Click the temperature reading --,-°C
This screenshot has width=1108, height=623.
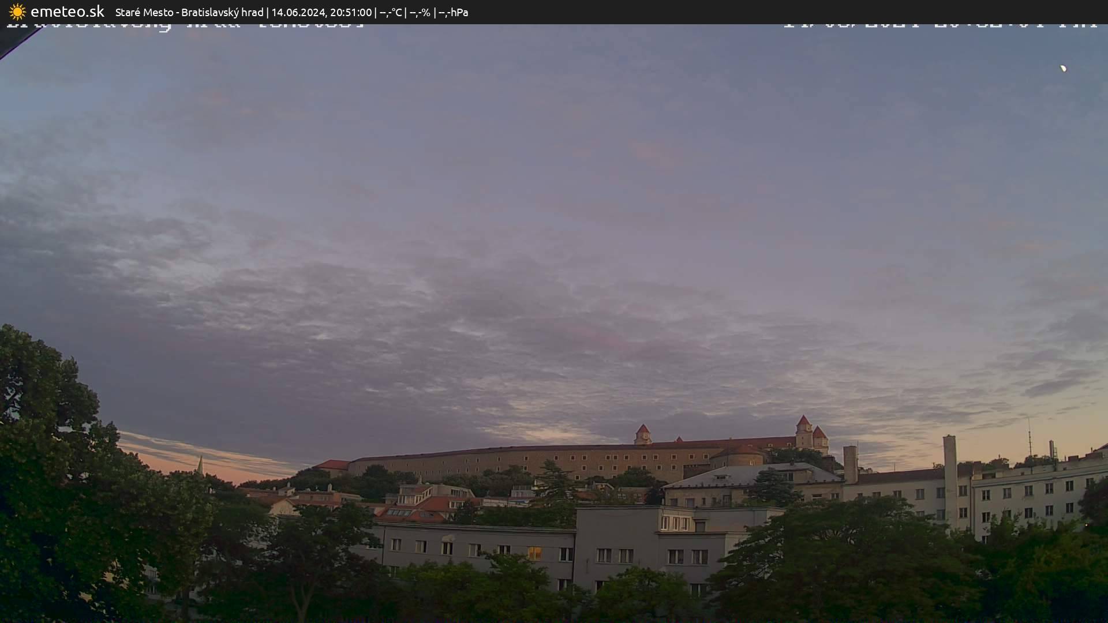391,12
